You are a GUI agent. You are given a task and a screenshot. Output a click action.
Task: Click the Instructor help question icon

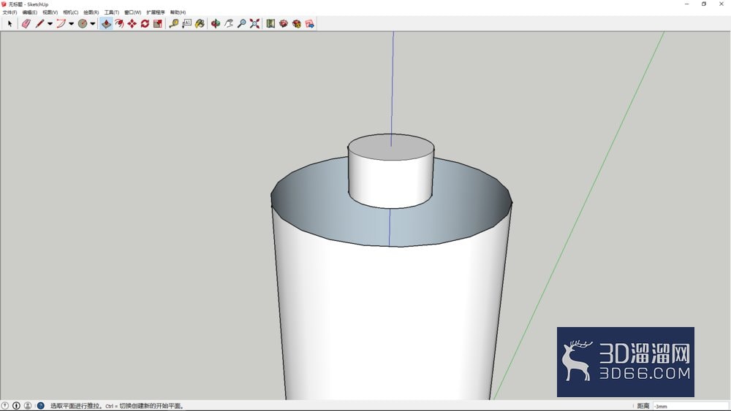point(40,406)
